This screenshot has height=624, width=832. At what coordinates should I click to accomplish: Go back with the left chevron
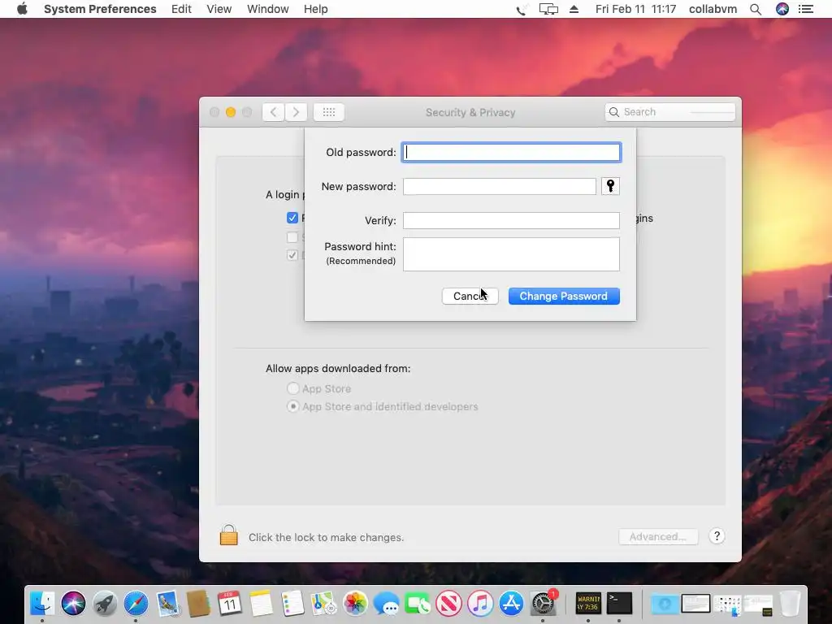273,112
